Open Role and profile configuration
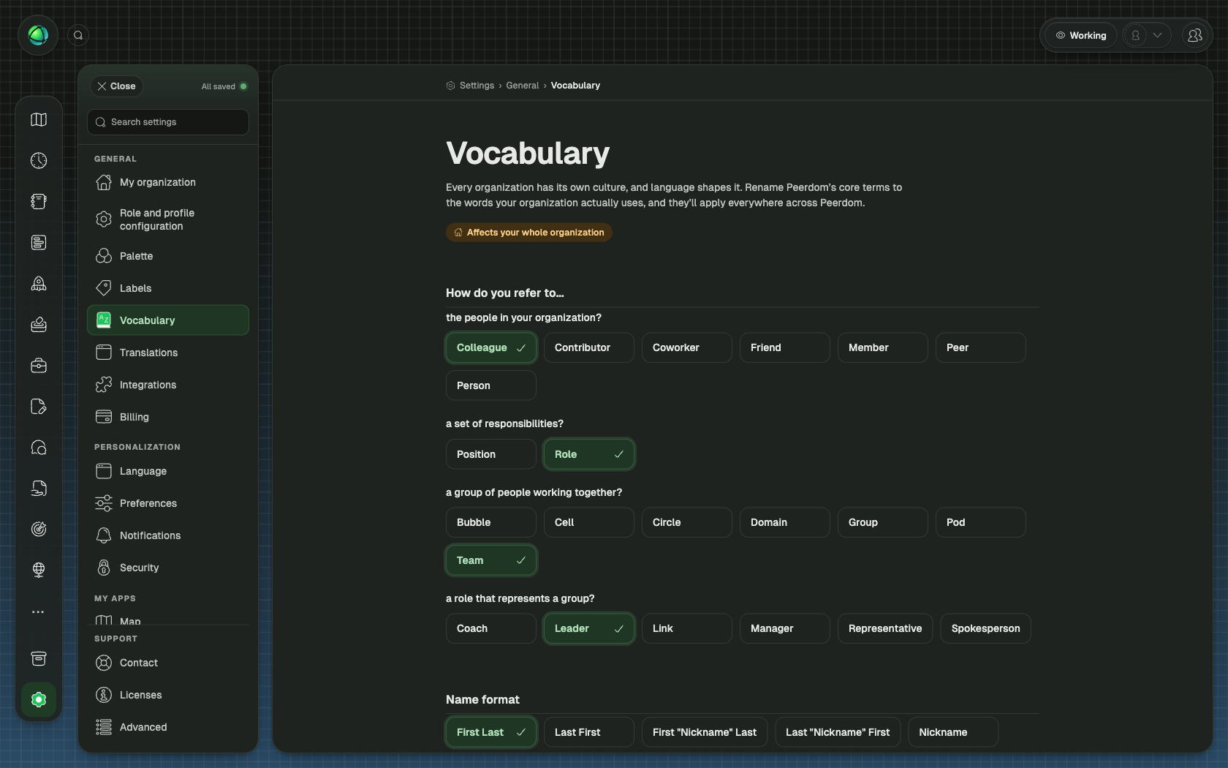This screenshot has height=768, width=1228. 168,219
